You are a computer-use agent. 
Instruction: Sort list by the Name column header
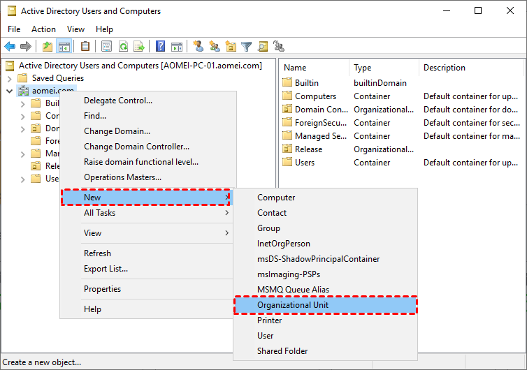[x=295, y=68]
